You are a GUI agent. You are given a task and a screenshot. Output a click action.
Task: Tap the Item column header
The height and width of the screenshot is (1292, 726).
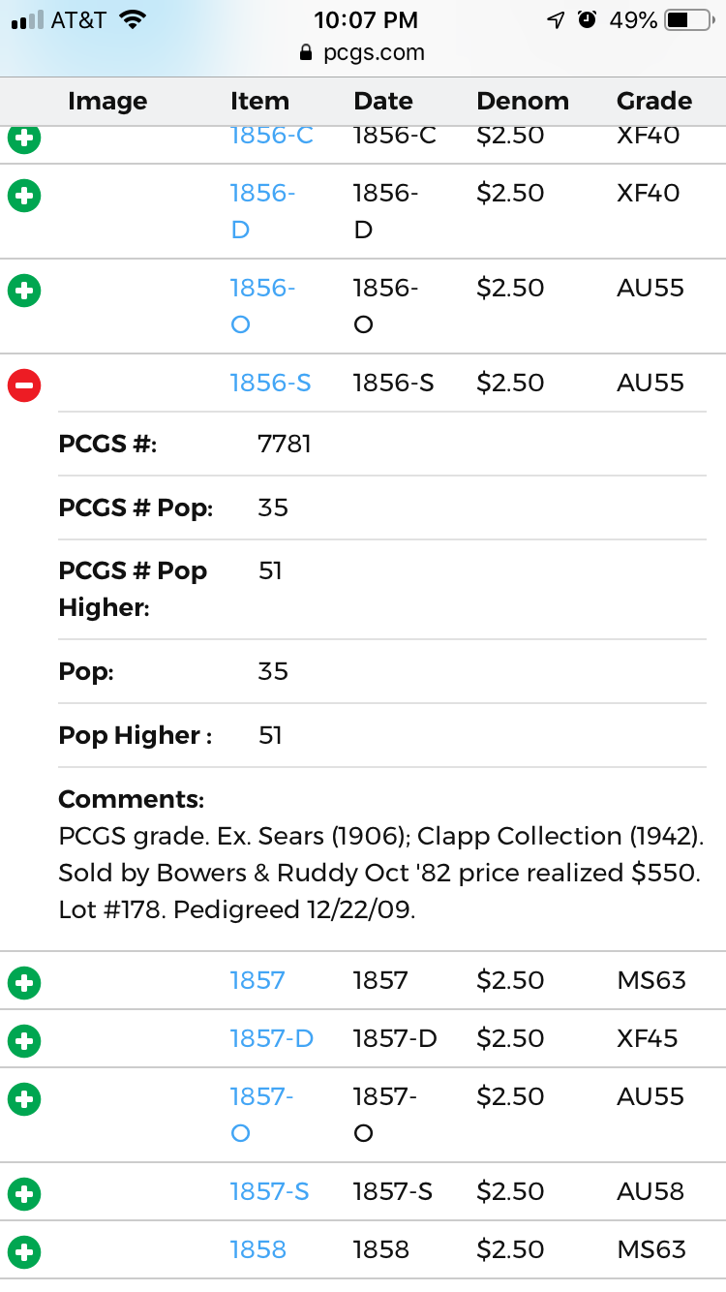259,102
